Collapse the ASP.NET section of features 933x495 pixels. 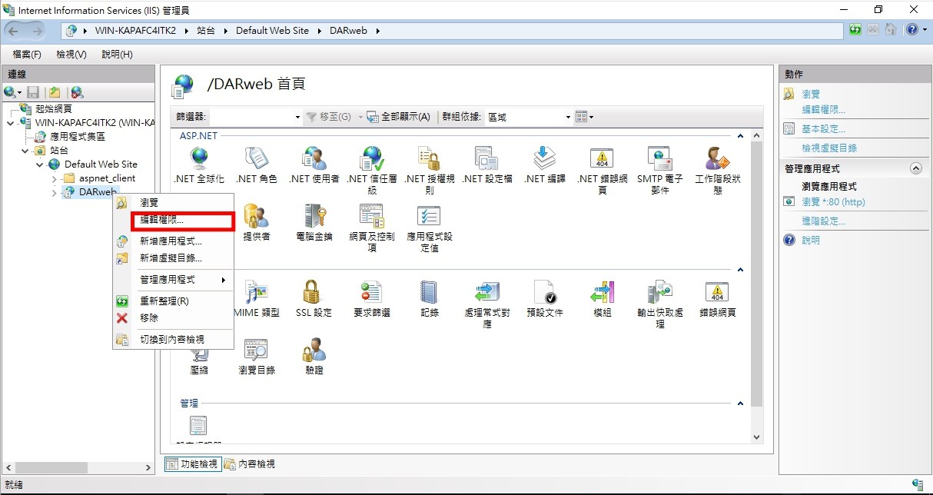click(741, 136)
